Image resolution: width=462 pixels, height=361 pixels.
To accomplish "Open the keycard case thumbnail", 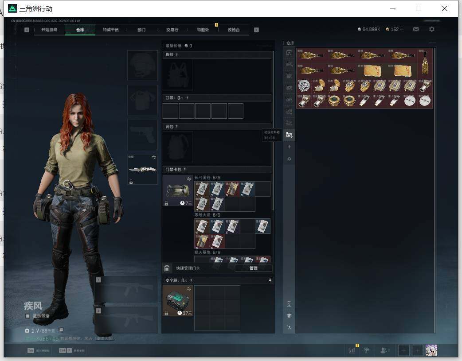I will tap(178, 191).
